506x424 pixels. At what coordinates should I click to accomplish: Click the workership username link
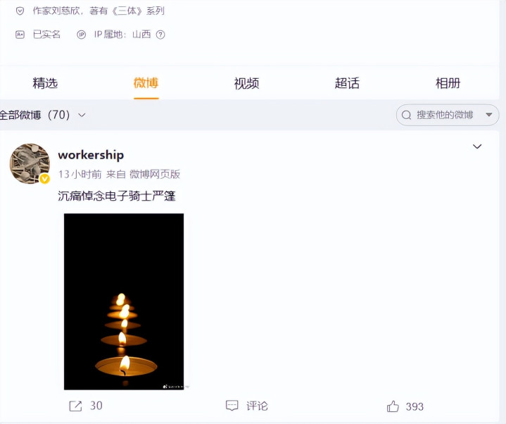point(91,155)
